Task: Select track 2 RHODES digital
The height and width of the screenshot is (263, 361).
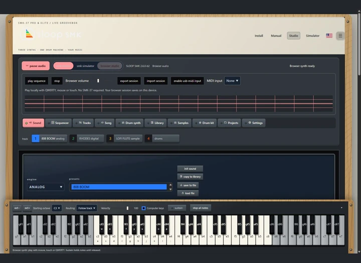Action: [x=87, y=139]
